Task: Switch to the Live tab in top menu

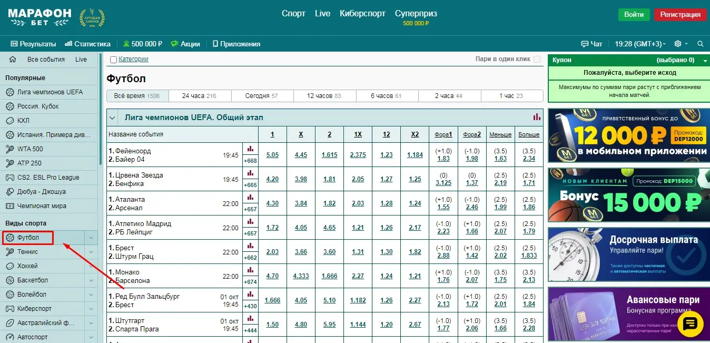Action: (x=322, y=13)
